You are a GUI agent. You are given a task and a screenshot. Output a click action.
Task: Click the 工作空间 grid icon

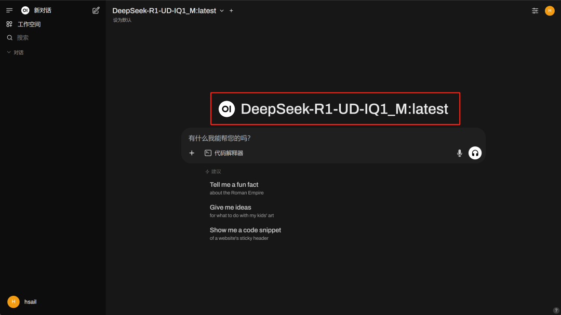(9, 24)
